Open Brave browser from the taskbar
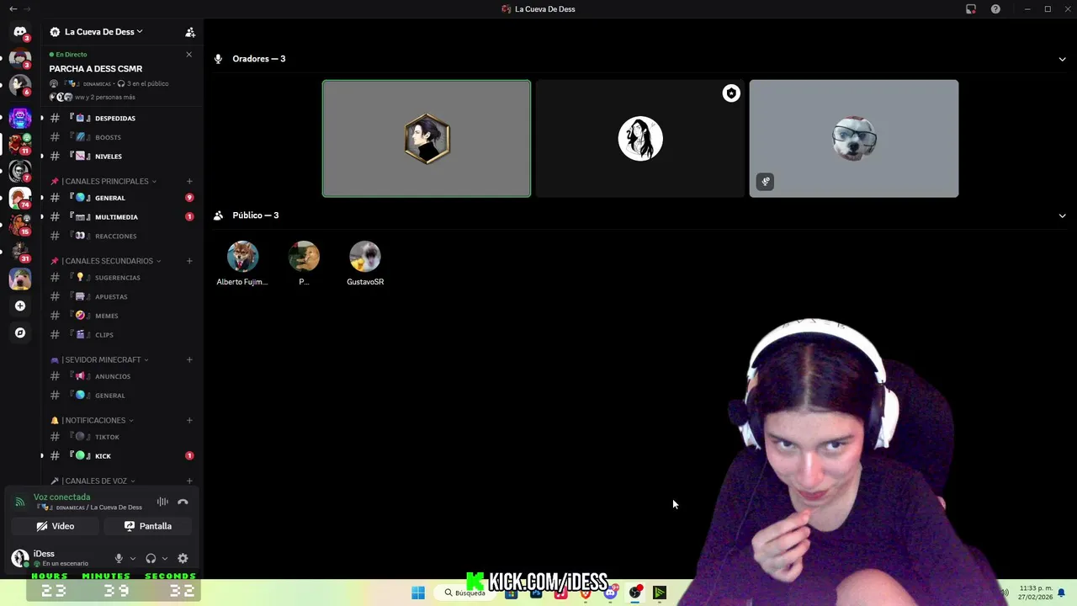The image size is (1077, 606). 586,593
